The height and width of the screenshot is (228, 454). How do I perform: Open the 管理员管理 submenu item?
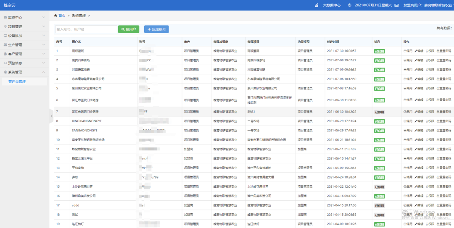24,81
